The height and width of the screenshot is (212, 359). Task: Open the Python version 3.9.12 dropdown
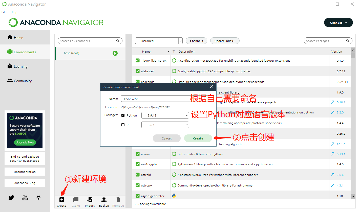pos(165,115)
